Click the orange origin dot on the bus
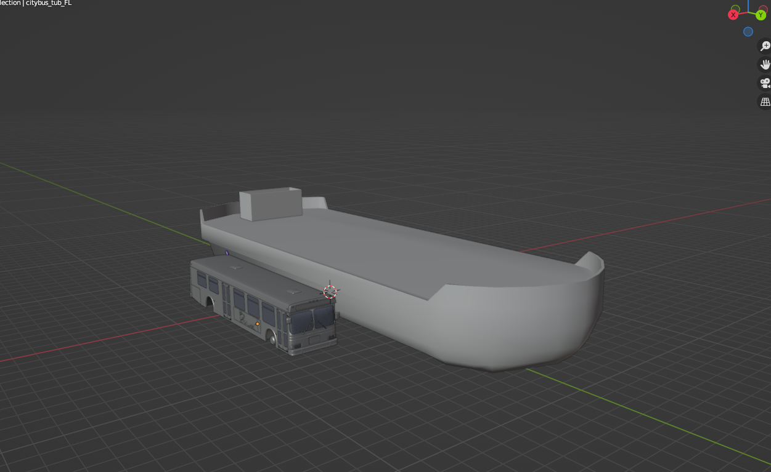The width and height of the screenshot is (771, 472). 258,324
